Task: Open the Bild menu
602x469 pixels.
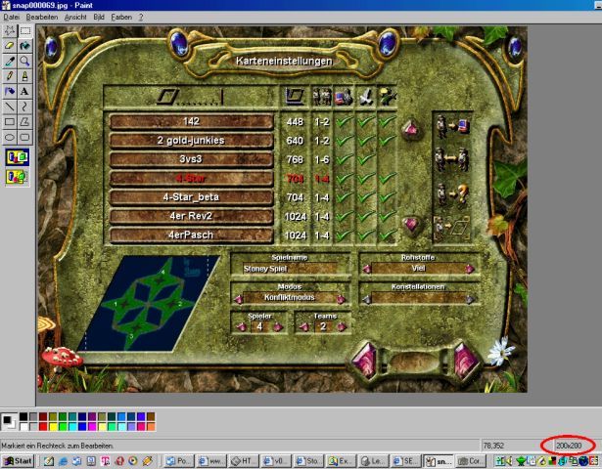Action: coord(99,18)
